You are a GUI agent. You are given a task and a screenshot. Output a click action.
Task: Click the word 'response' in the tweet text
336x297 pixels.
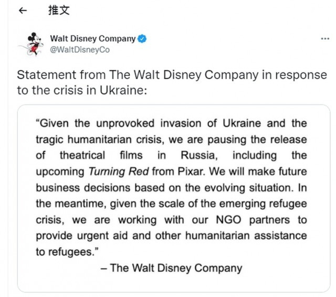tap(301, 76)
